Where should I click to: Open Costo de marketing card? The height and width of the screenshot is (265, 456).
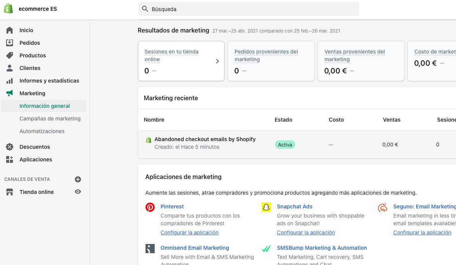click(432, 61)
